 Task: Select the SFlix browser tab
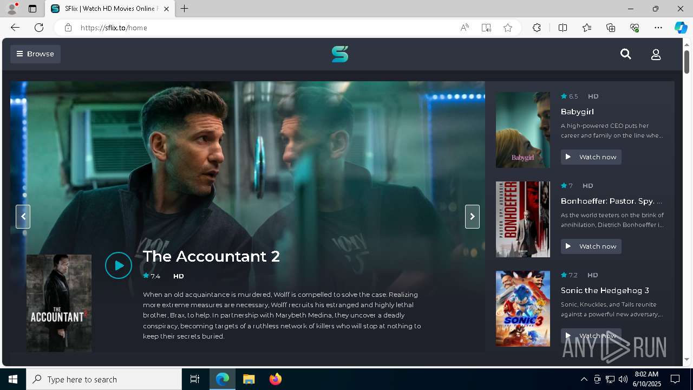tap(110, 9)
